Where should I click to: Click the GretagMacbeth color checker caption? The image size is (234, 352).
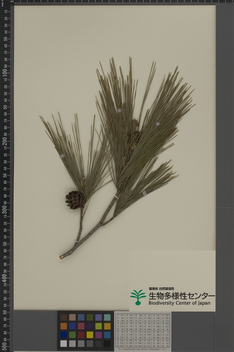pos(142,349)
